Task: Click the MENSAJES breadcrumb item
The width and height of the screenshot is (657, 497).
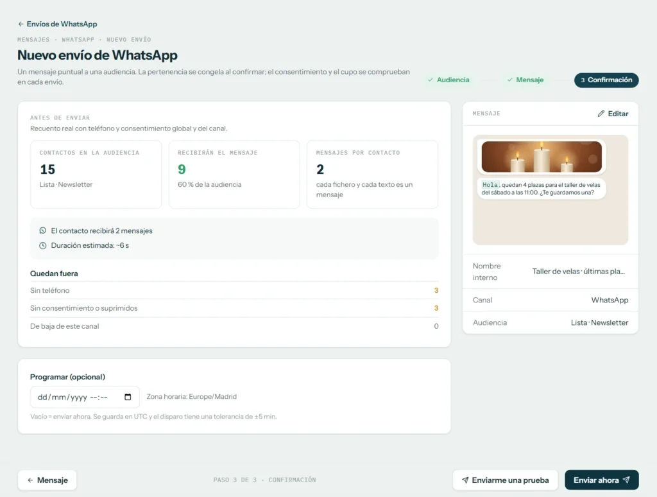Action: click(x=33, y=39)
